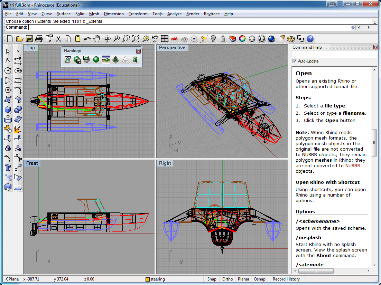381x285 pixels.
Task: Click the four-viewport layout icon
Action: (x=165, y=39)
